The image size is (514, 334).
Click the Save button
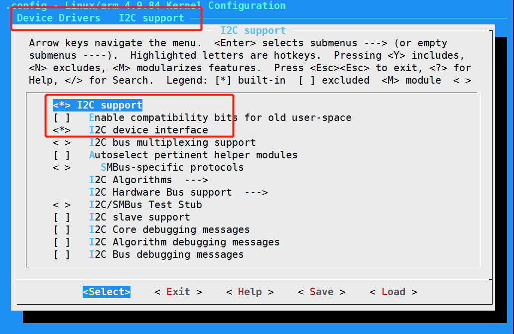(x=321, y=292)
